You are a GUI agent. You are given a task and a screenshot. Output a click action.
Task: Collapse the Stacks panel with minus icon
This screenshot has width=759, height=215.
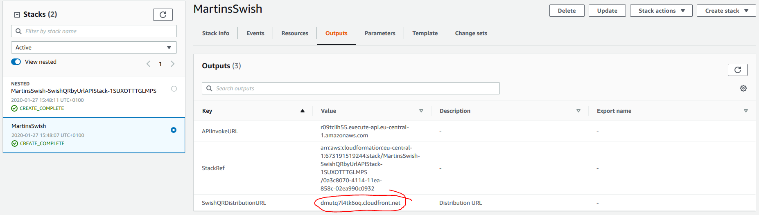17,15
